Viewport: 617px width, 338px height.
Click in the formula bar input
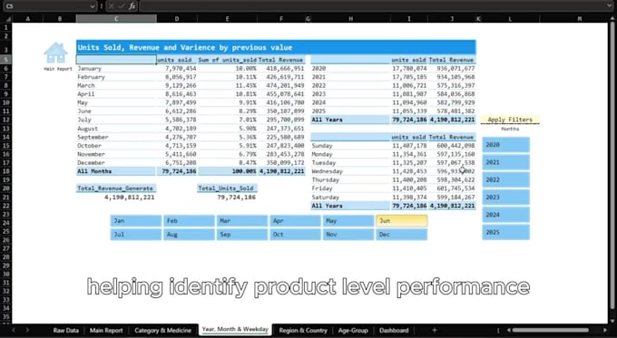[372, 6]
